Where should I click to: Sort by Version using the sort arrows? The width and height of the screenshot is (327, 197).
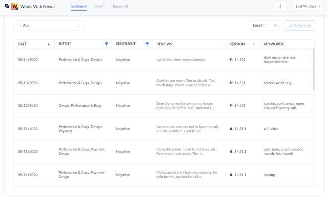[x=254, y=44]
